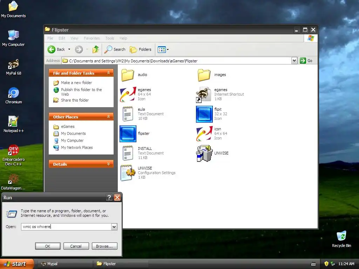Expand the Address bar dropdown
Screen dimensions: 359x269
coord(294,61)
